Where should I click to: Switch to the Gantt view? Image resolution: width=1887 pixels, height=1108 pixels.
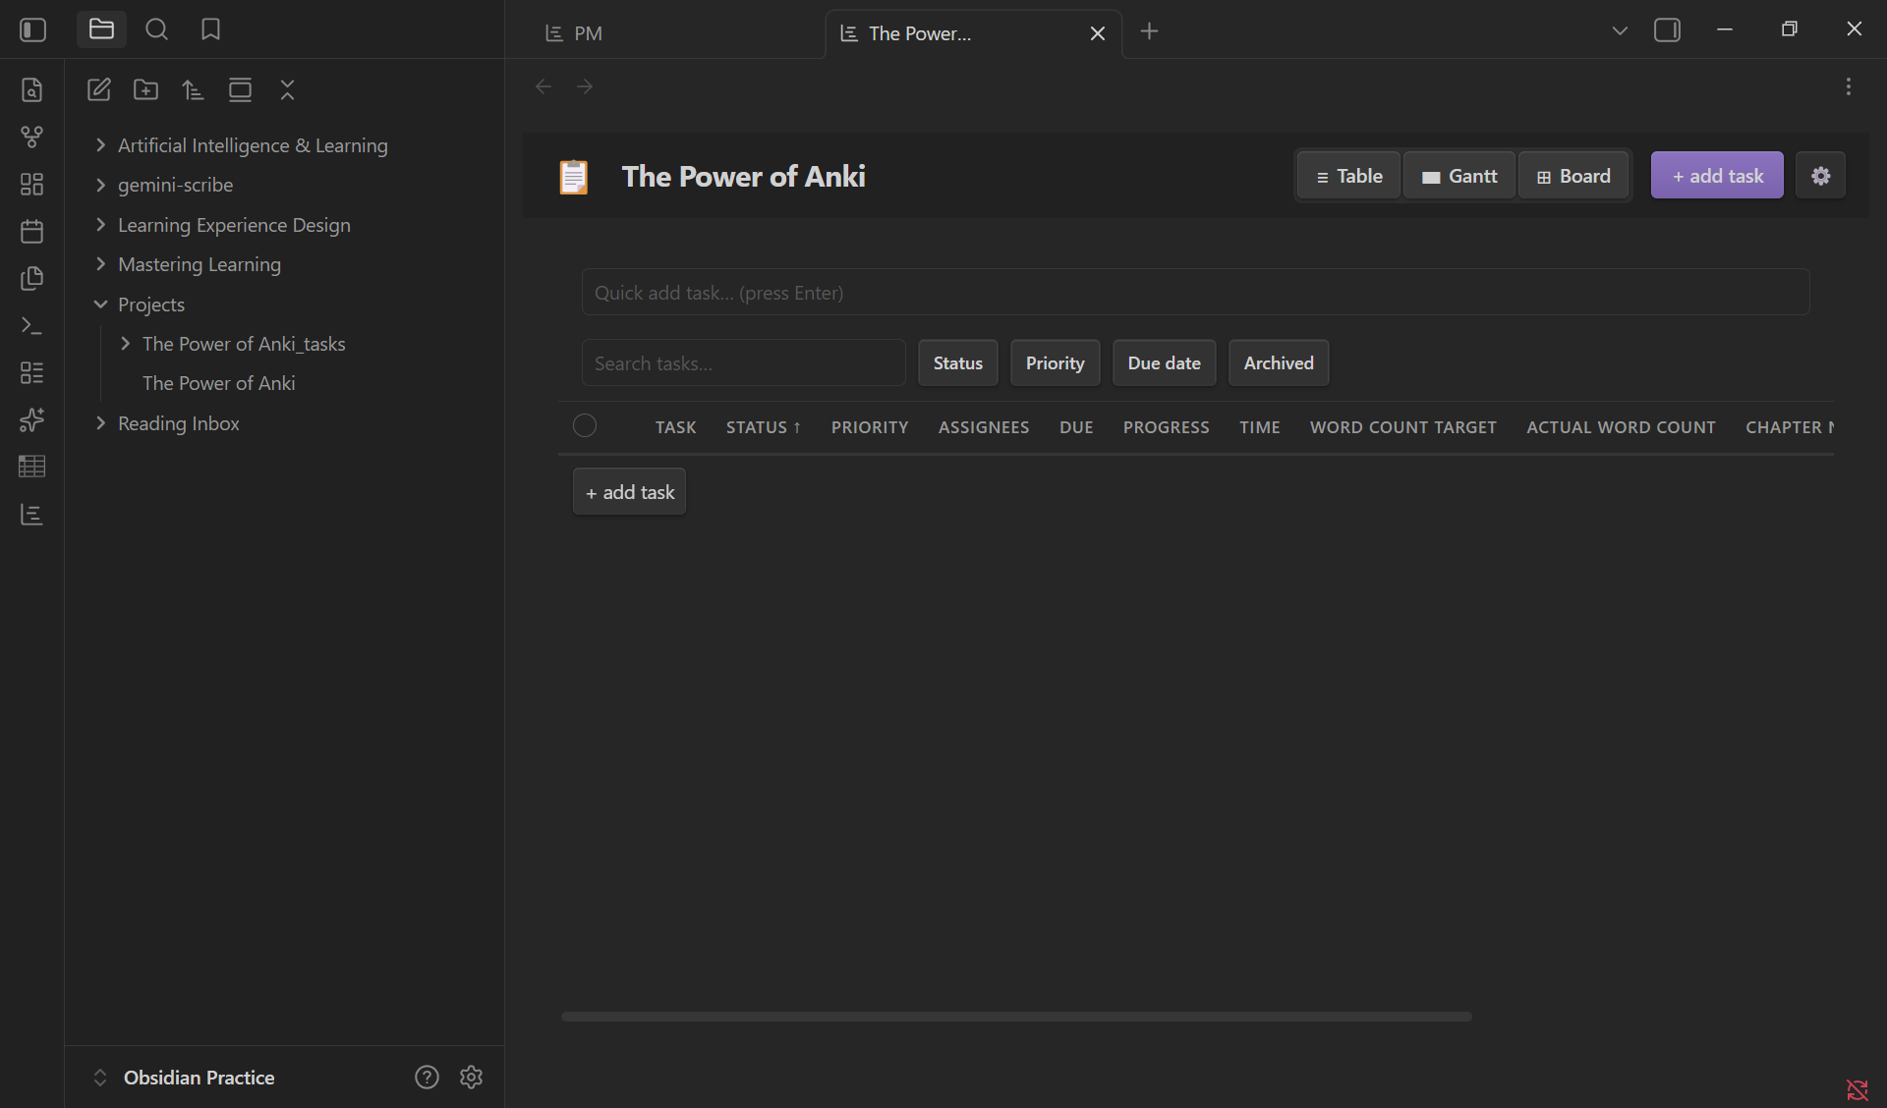[x=1459, y=176]
